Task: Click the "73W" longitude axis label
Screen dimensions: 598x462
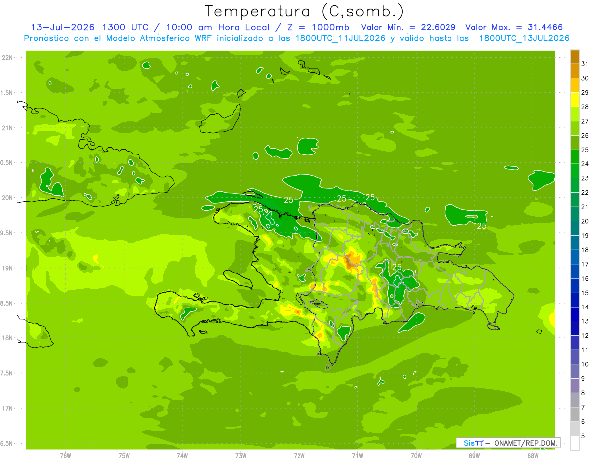Action: point(241,456)
